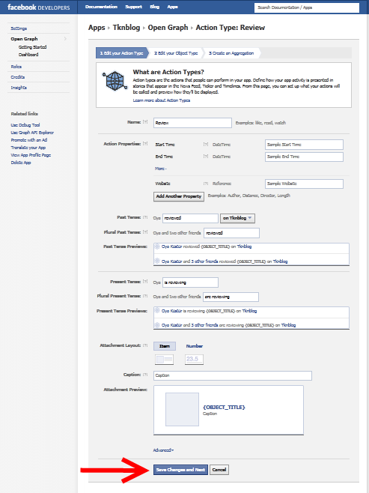Click help icon beside Plural Present Tense
This screenshot has height=493, width=369.
145,296
